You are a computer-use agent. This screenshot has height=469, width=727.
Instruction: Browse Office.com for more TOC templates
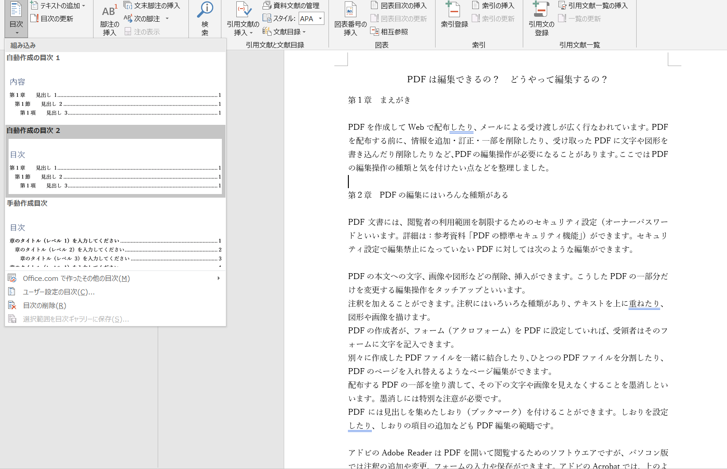click(x=76, y=278)
